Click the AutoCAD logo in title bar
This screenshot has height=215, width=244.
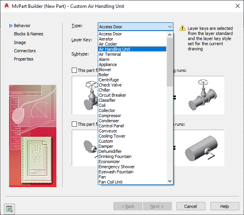click(7, 6)
